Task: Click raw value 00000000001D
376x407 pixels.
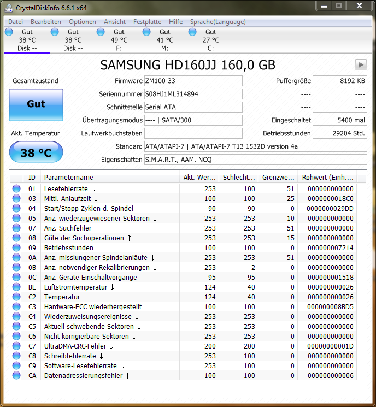Action: [x=330, y=346]
